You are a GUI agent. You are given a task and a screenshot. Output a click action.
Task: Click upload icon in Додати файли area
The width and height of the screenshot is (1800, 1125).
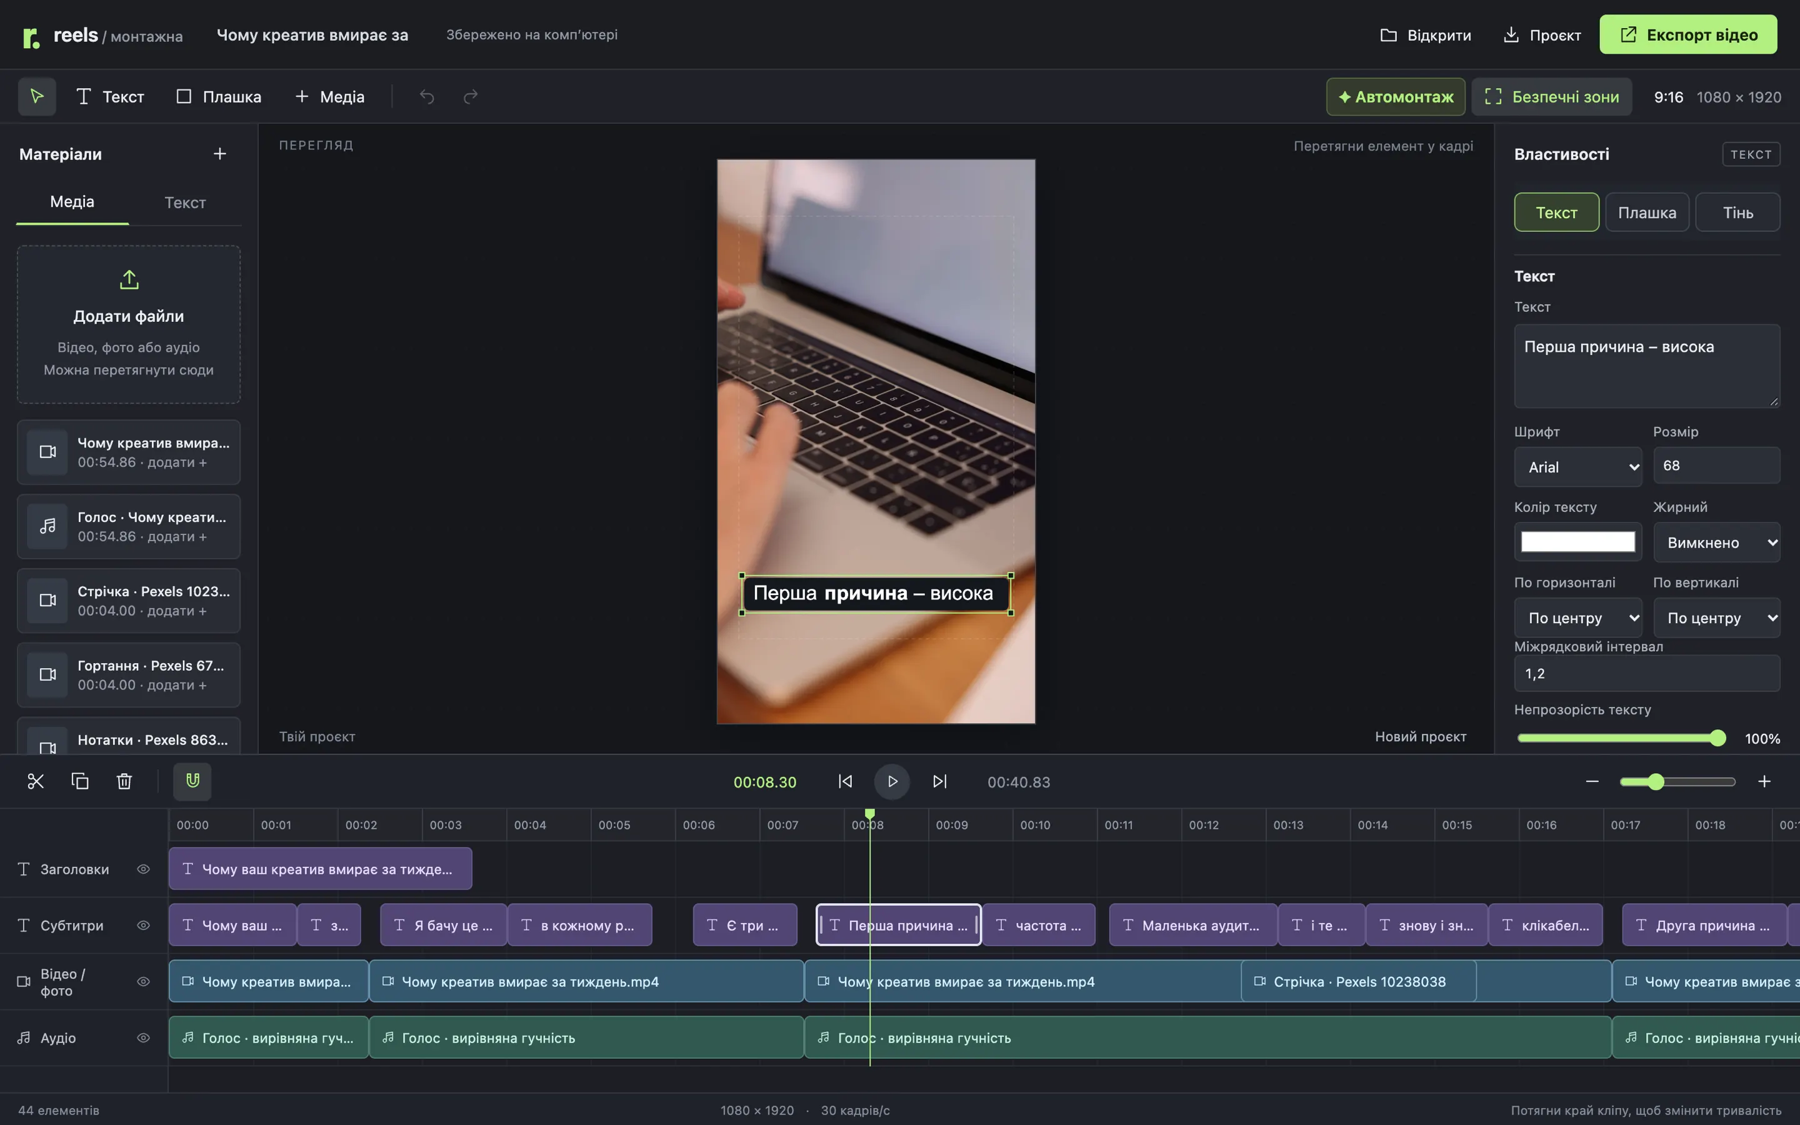point(129,280)
